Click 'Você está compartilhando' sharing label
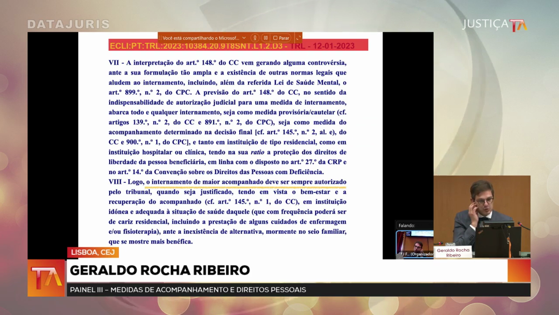Image resolution: width=559 pixels, height=315 pixels. (x=201, y=38)
